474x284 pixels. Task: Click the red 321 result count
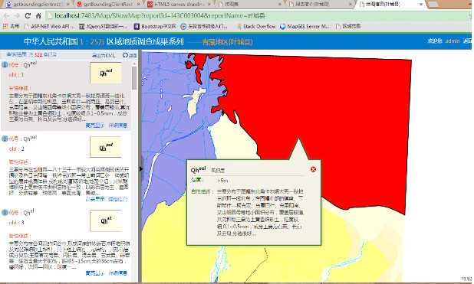38,54
